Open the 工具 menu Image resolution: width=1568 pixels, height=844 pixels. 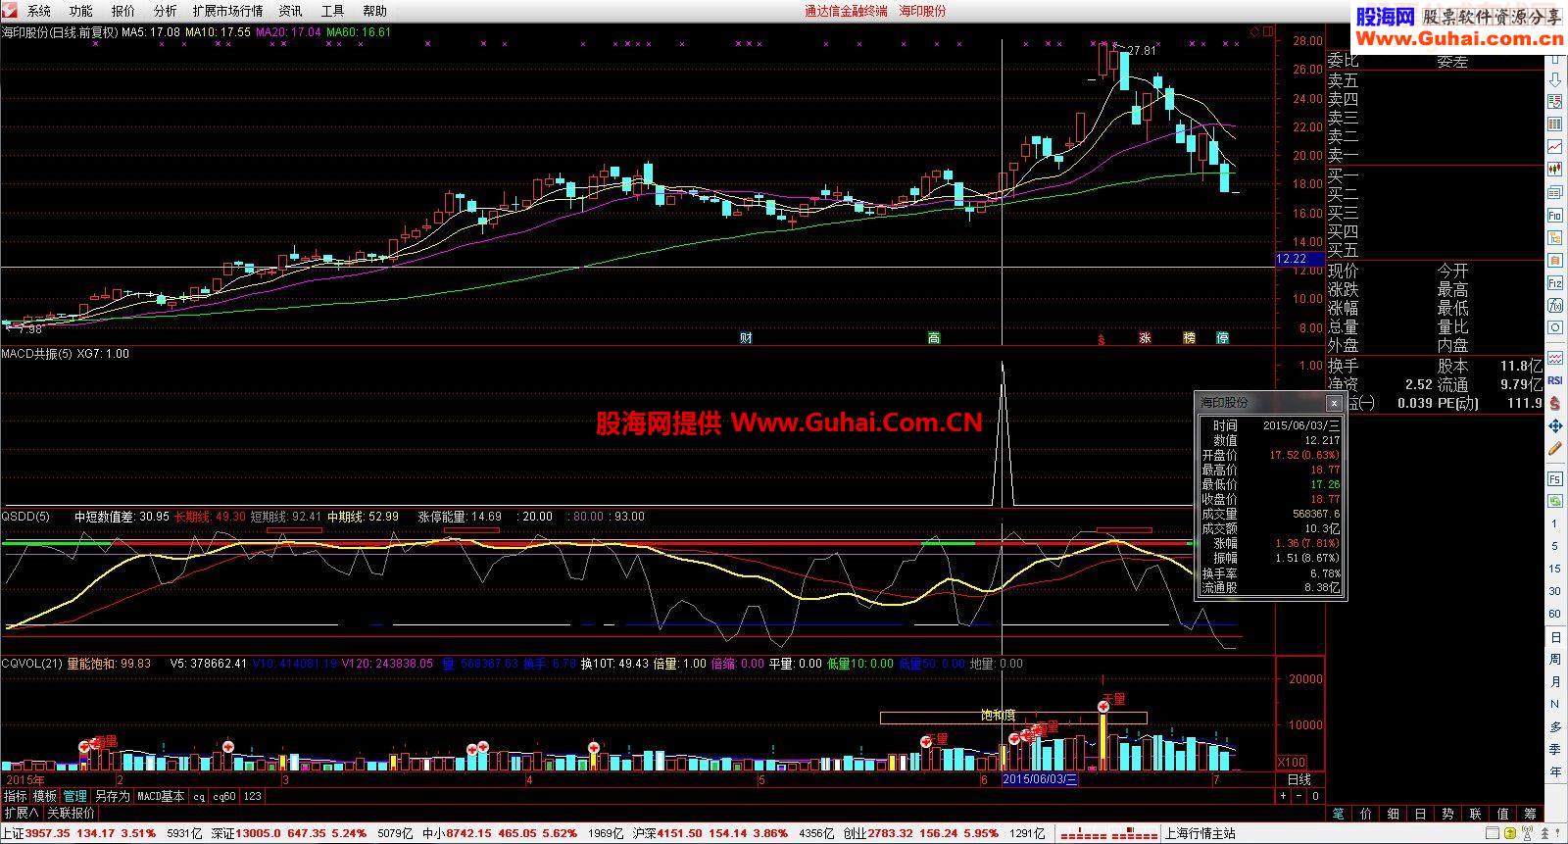pyautogui.click(x=332, y=11)
